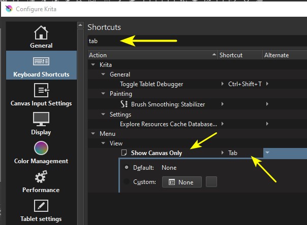Collapse the Painting subgroup
Viewport: 307px width, 225px height.
(103, 93)
